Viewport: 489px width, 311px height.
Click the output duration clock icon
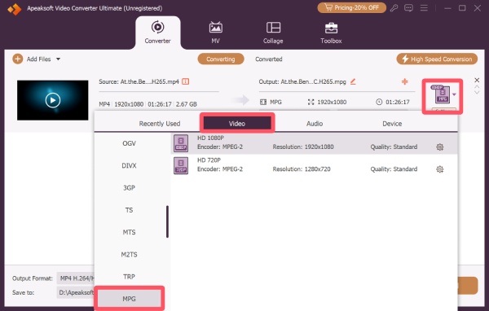point(379,102)
